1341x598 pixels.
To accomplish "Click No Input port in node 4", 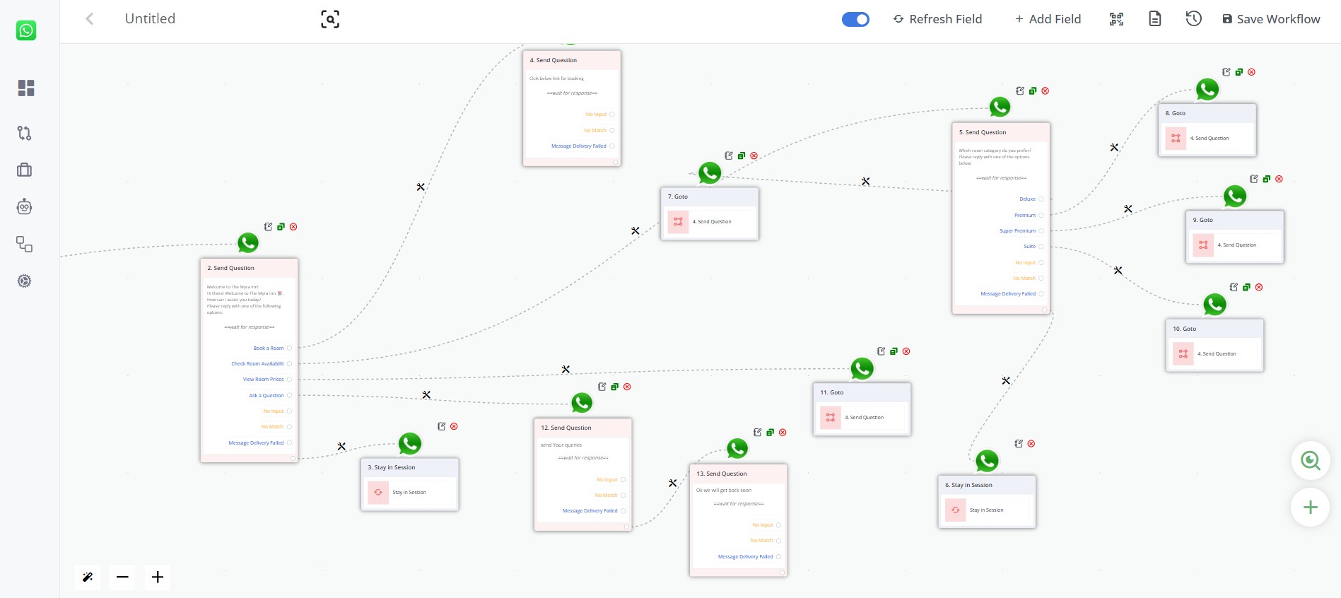I will [612, 115].
